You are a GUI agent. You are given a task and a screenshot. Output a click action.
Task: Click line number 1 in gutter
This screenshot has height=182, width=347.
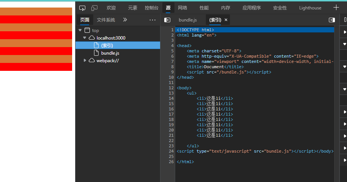pos(173,30)
